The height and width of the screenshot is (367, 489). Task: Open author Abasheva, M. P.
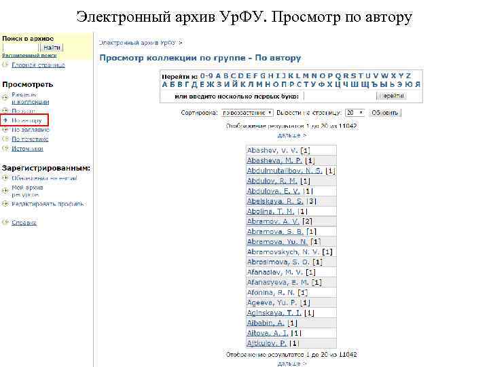coord(274,160)
